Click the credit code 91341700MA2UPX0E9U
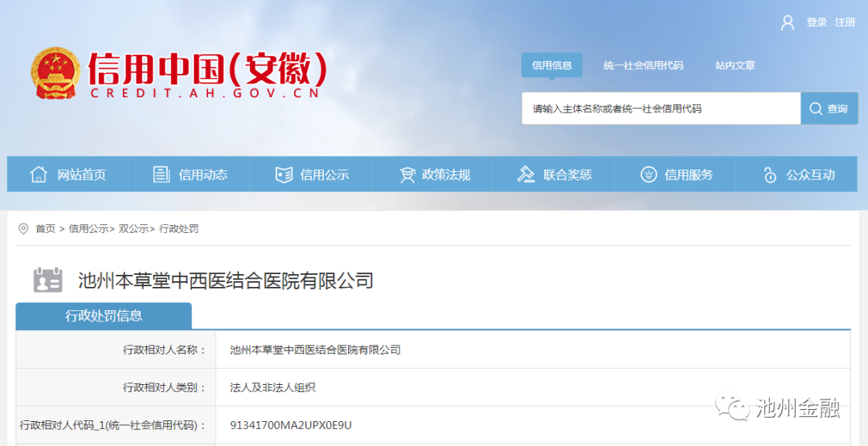This screenshot has width=868, height=446. (x=291, y=425)
